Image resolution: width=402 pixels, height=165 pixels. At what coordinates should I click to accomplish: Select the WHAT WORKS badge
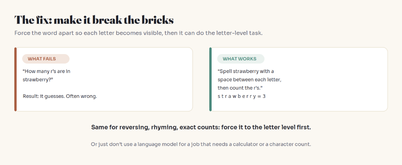[241, 59]
